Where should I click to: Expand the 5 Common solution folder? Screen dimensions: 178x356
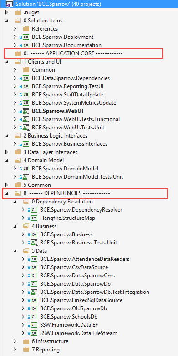(x=6, y=185)
